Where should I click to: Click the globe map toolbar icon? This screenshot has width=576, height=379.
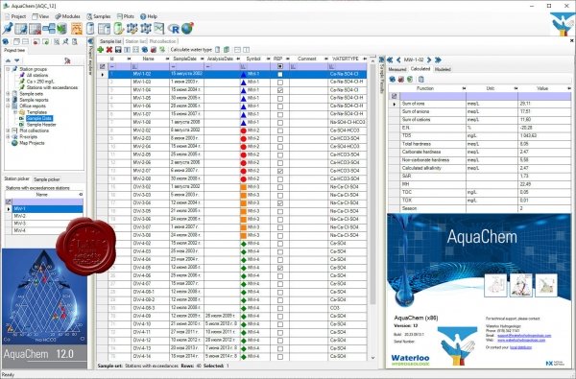coord(187,28)
